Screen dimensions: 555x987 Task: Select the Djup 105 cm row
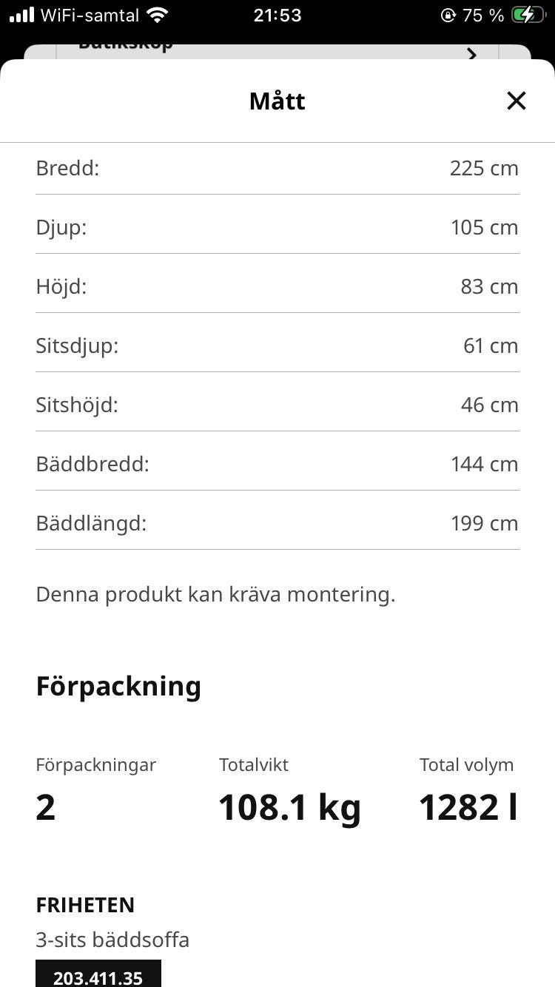coord(277,228)
